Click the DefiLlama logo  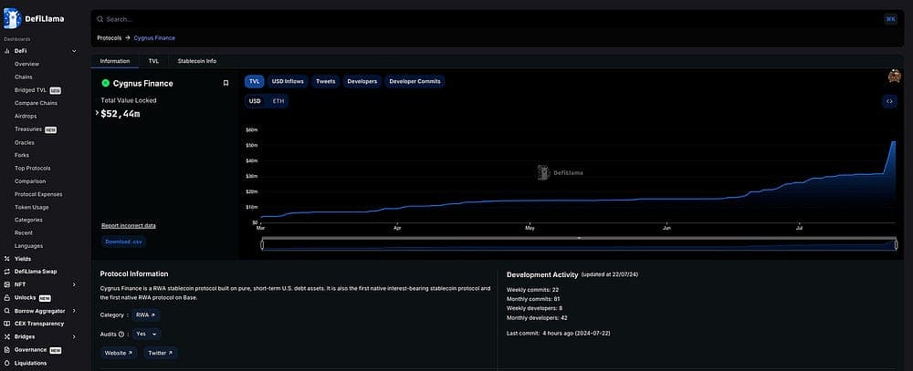pos(34,18)
